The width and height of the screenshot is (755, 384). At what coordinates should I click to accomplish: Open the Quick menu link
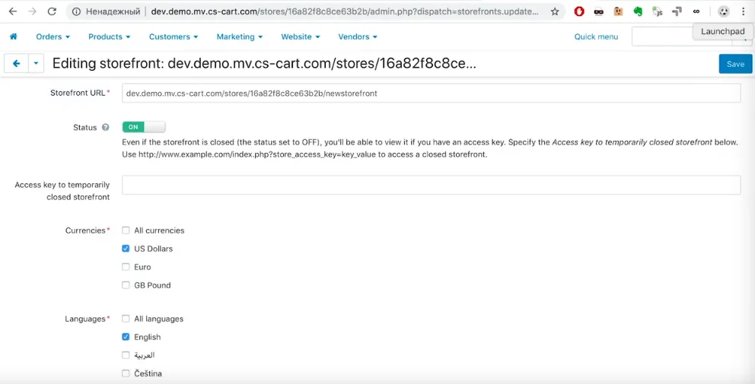(596, 36)
